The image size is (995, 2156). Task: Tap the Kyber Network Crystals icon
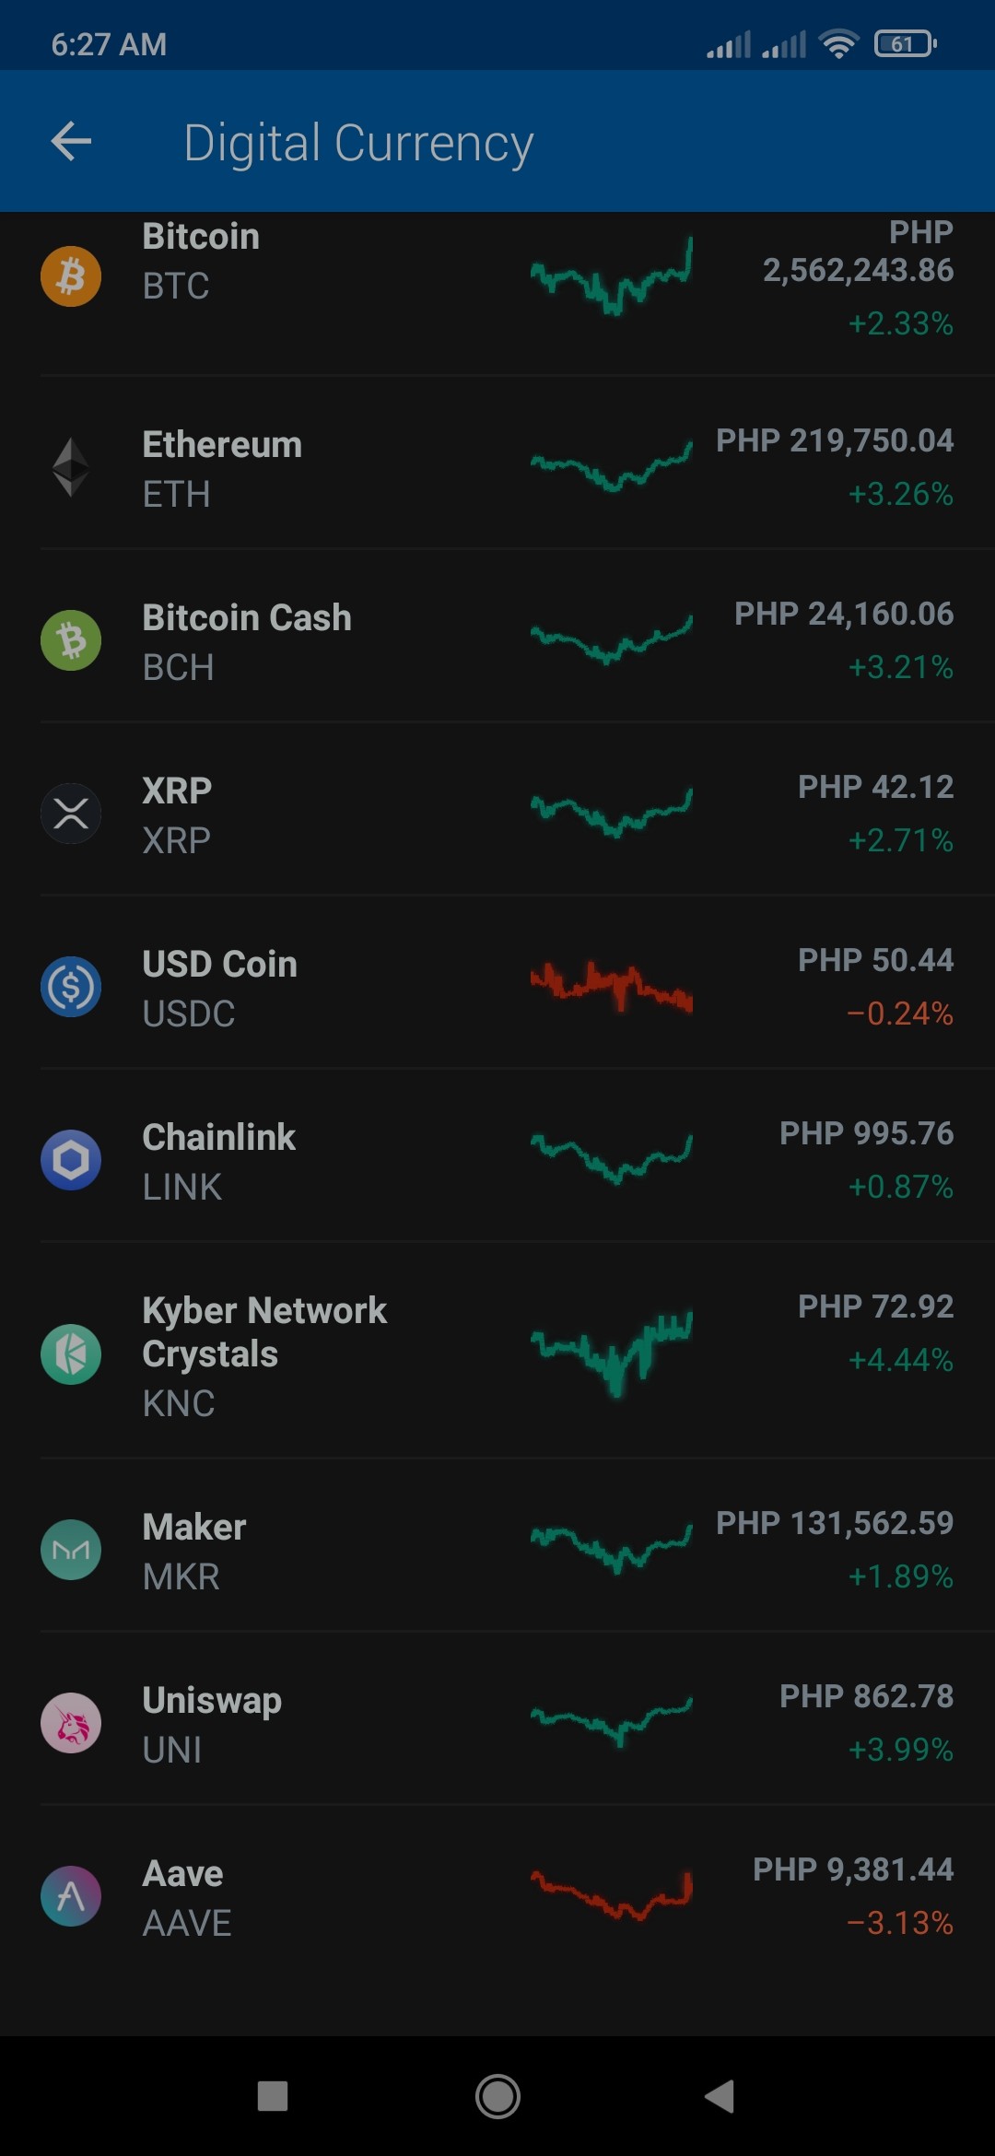click(71, 1354)
